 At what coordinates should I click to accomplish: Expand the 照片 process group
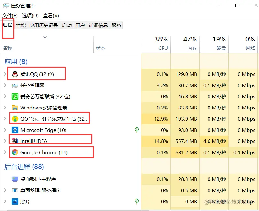point(5,201)
